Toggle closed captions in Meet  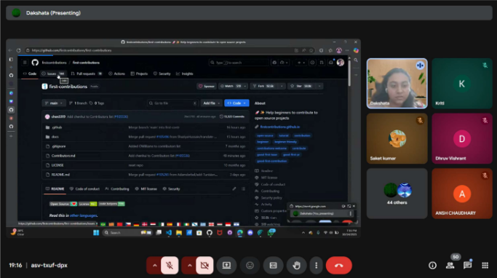tap(273, 266)
